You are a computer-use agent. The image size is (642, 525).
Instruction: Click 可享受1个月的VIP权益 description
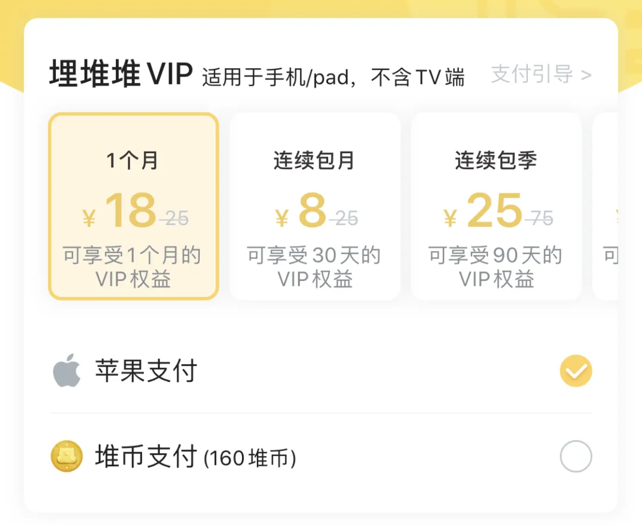click(132, 267)
